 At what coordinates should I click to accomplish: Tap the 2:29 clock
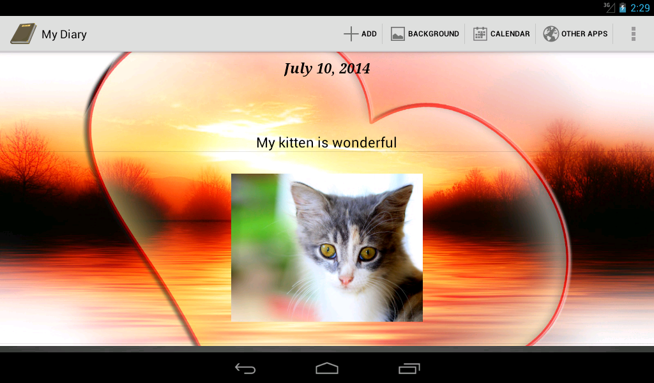coord(640,8)
